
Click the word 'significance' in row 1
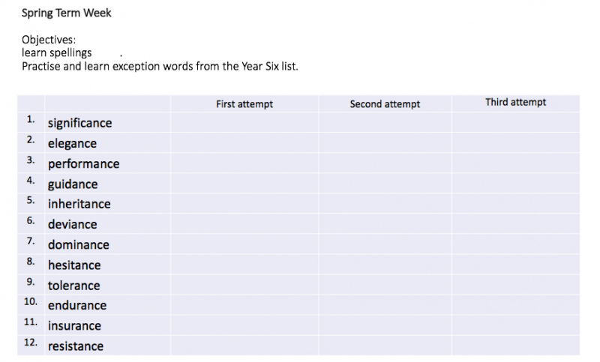coord(79,123)
